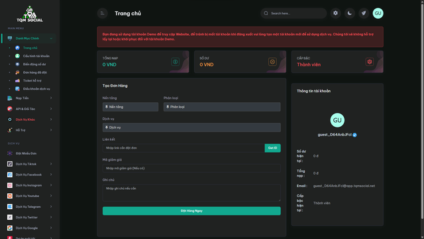Click the Facebook service icon

click(10, 175)
